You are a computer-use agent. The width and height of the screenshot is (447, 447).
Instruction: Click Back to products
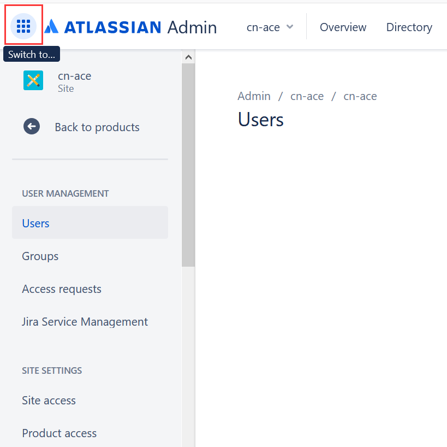pos(97,127)
